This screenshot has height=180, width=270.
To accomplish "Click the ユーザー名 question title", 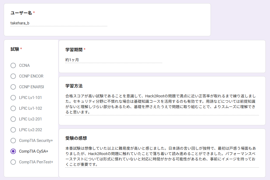I will pyautogui.click(x=21, y=13).
